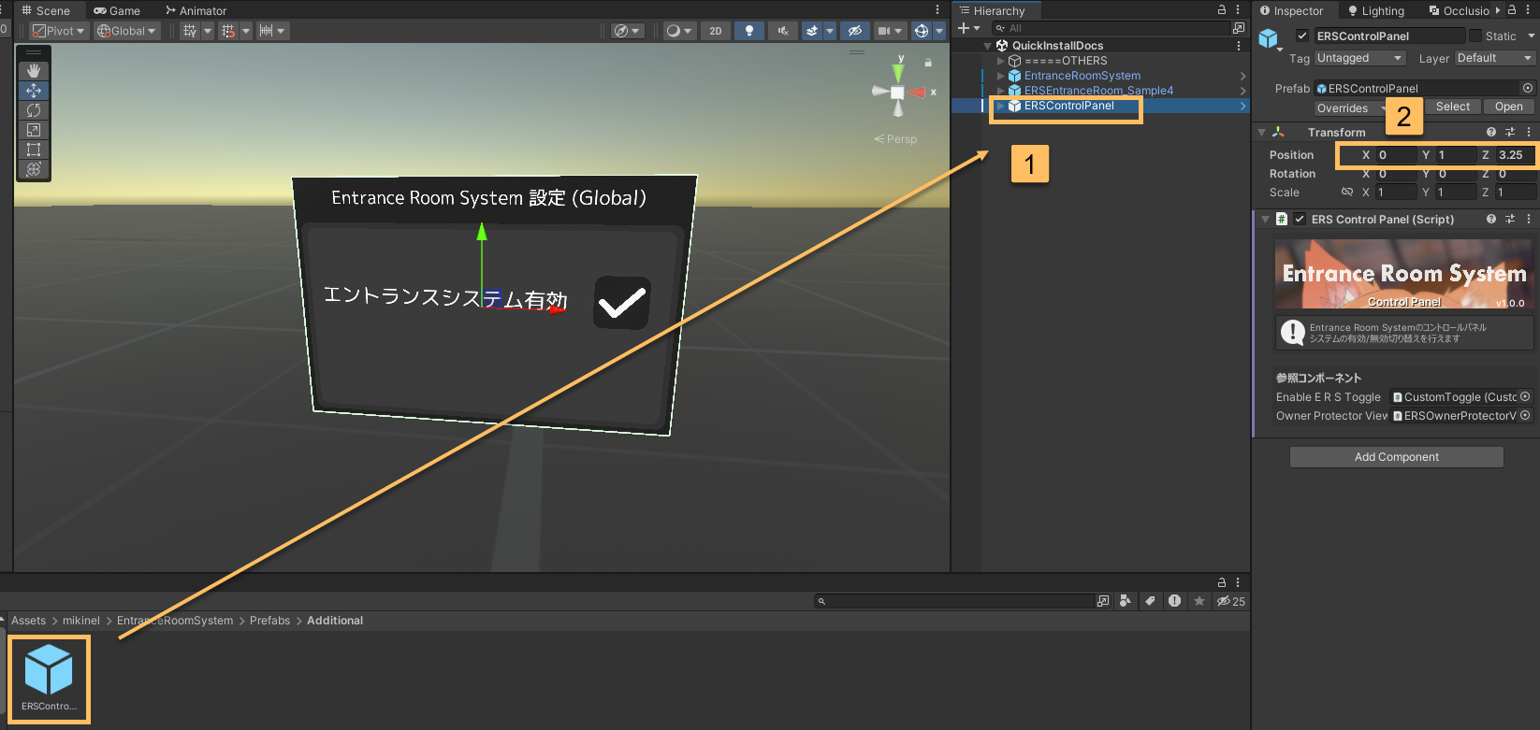Click the prefab Open button
Image resolution: width=1540 pixels, height=730 pixels.
click(x=1508, y=107)
